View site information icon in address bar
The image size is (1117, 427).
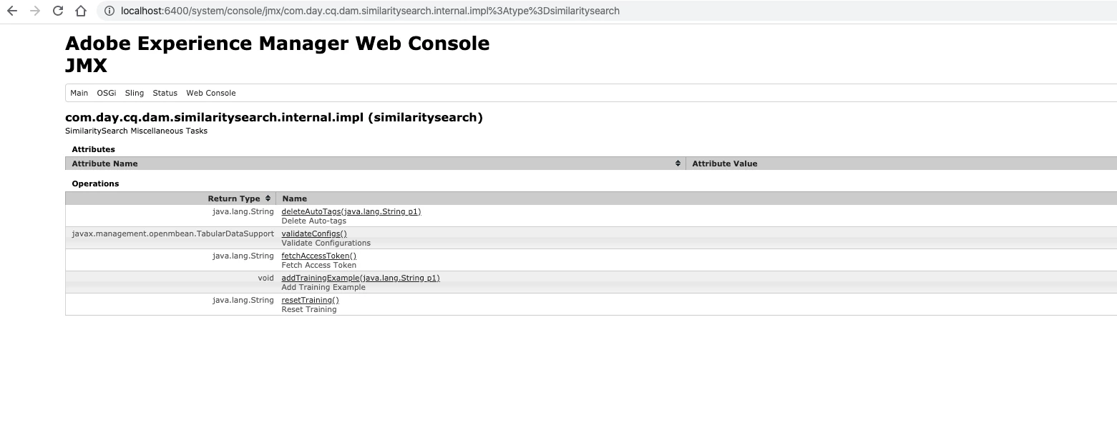[x=109, y=11]
